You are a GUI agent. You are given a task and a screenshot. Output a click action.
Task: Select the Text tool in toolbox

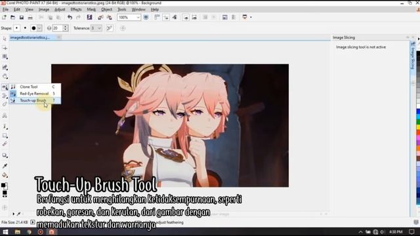5,116
